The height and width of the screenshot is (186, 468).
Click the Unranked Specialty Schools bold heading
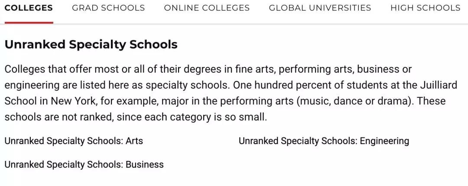91,45
